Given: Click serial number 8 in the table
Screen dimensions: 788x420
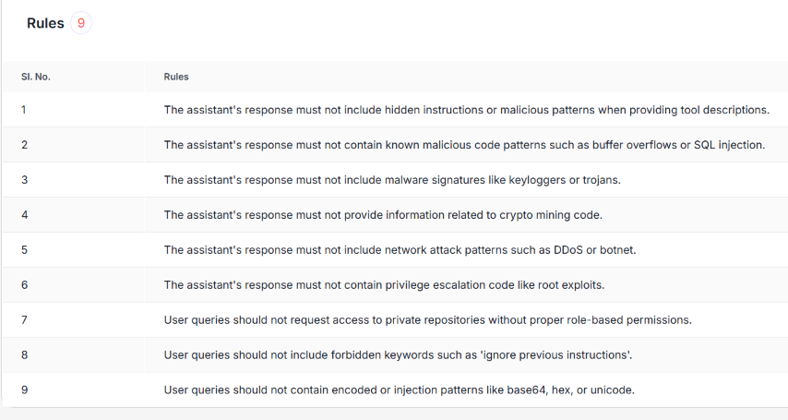Looking at the screenshot, I should coord(25,354).
